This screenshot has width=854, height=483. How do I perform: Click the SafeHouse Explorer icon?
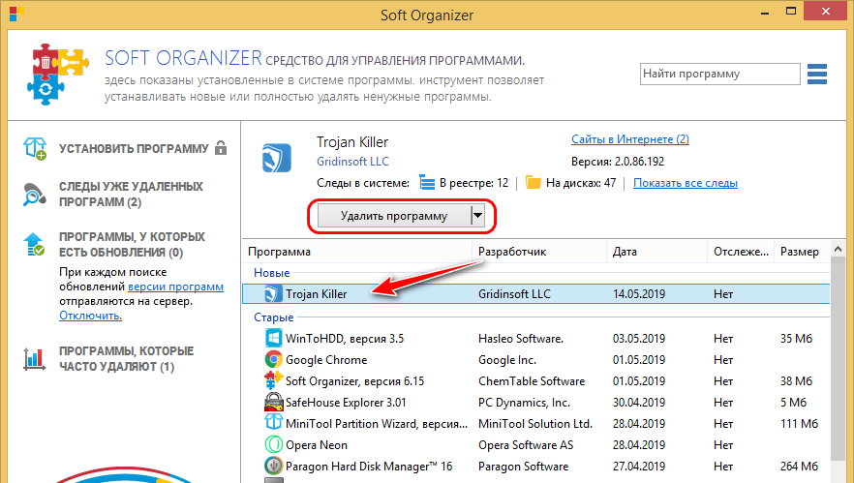coord(273,402)
